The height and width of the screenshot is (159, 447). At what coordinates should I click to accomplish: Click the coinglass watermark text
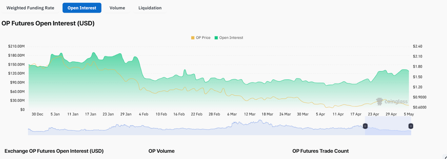tap(396, 102)
